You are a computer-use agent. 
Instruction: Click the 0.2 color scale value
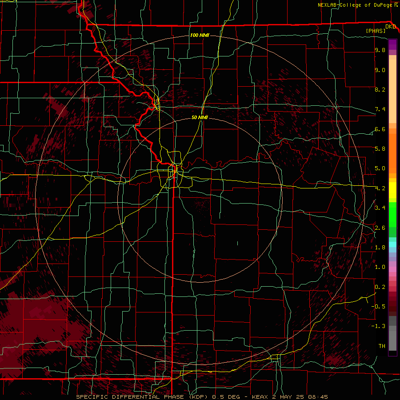[380, 287]
